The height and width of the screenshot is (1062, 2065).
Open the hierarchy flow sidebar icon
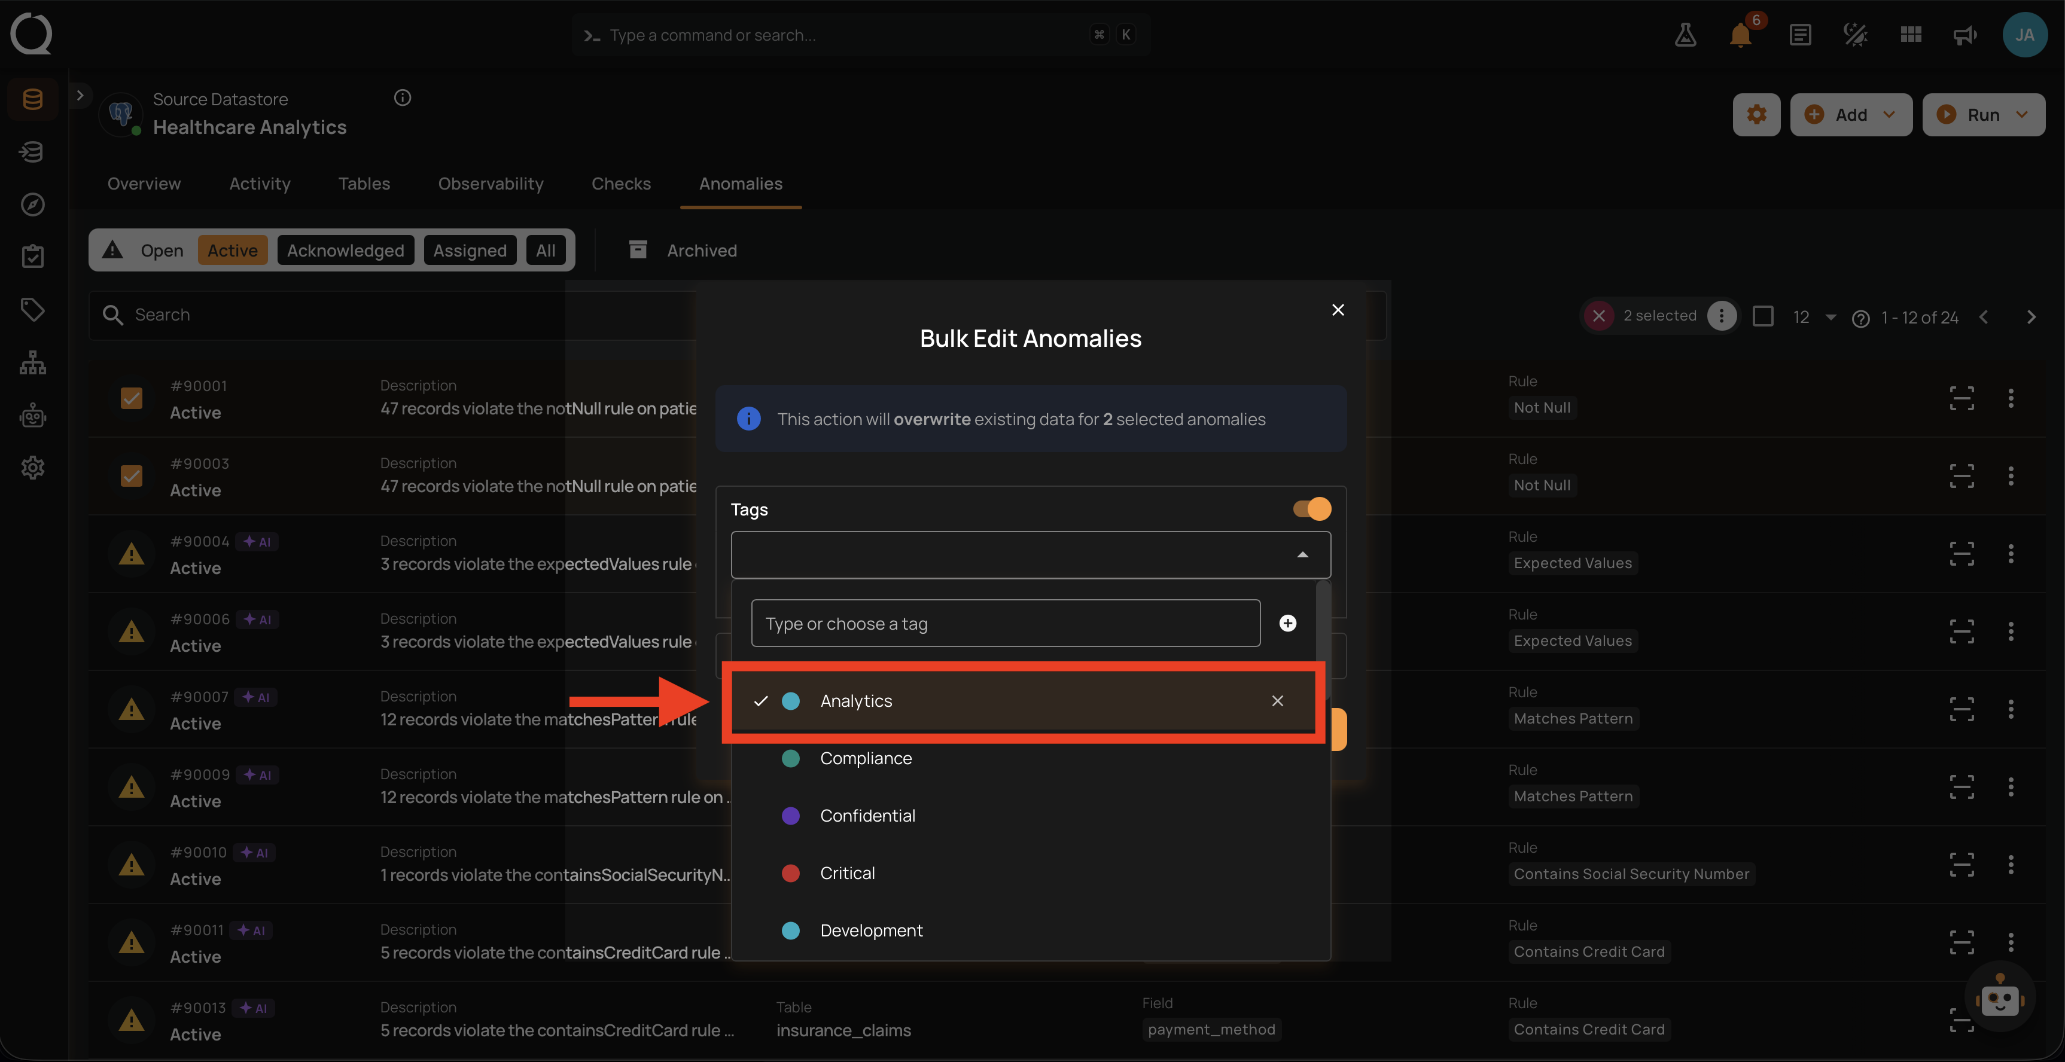(32, 362)
